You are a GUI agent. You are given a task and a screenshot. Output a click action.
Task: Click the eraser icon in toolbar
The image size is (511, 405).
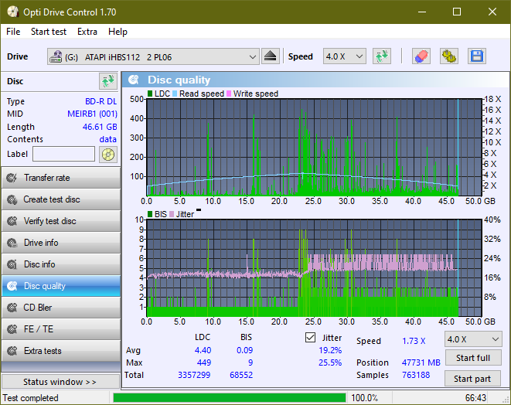click(x=421, y=56)
